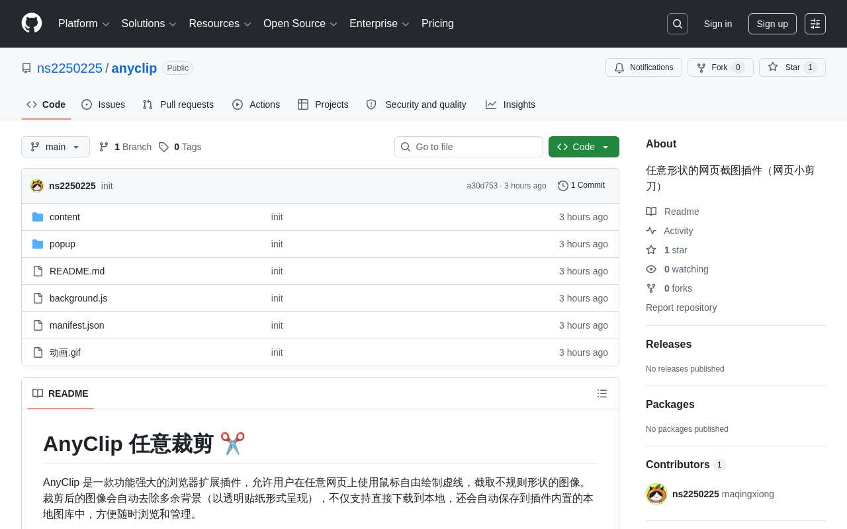The image size is (847, 529).
Task: Open the background.js file name
Action: point(78,298)
